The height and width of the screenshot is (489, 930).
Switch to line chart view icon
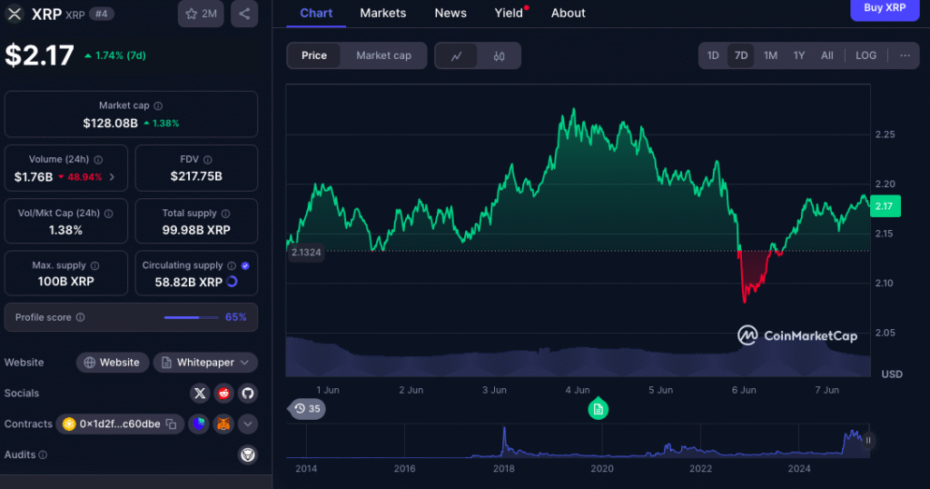pos(456,55)
